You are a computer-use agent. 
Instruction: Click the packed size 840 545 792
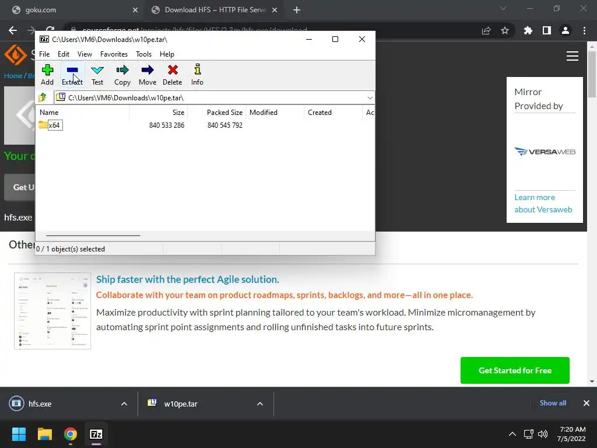click(x=225, y=125)
